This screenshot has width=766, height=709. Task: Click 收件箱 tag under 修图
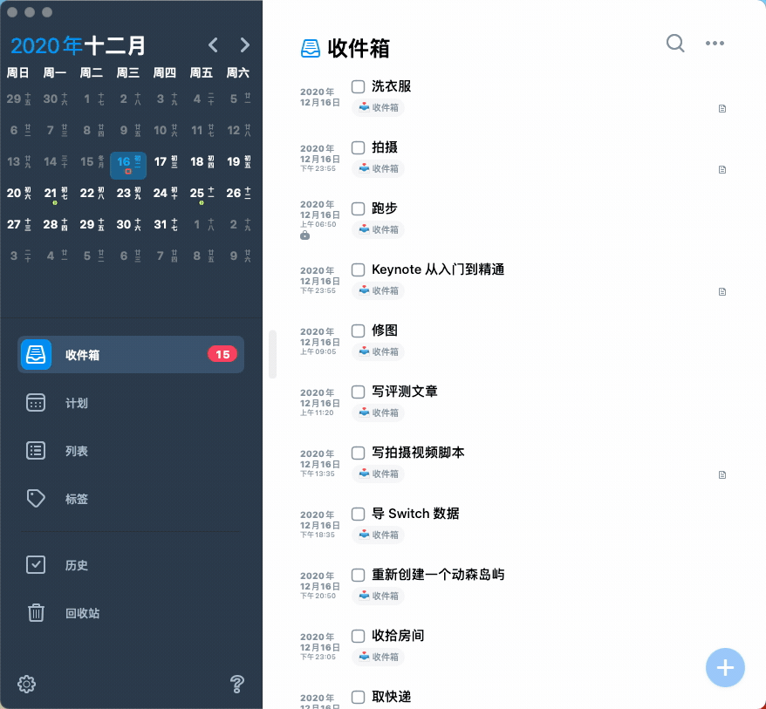pos(378,351)
